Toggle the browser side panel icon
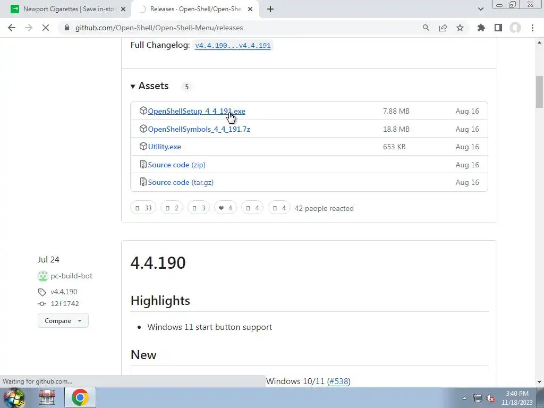Screen dimensions: 544x408 (x=498, y=28)
